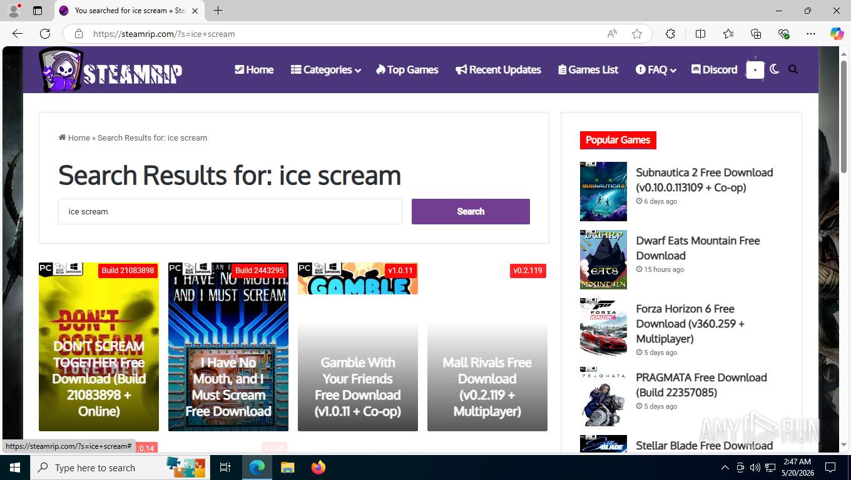
Task: Click the Edge profile avatar icon
Action: click(14, 11)
